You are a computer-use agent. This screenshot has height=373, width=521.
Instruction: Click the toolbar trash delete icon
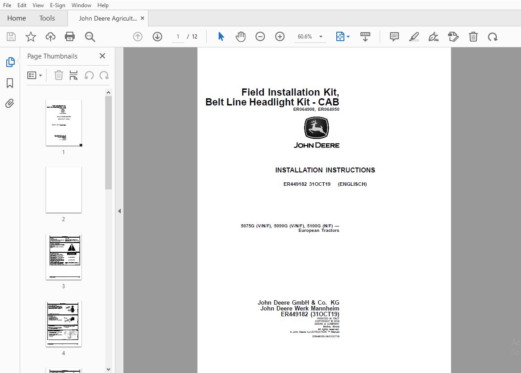point(473,37)
